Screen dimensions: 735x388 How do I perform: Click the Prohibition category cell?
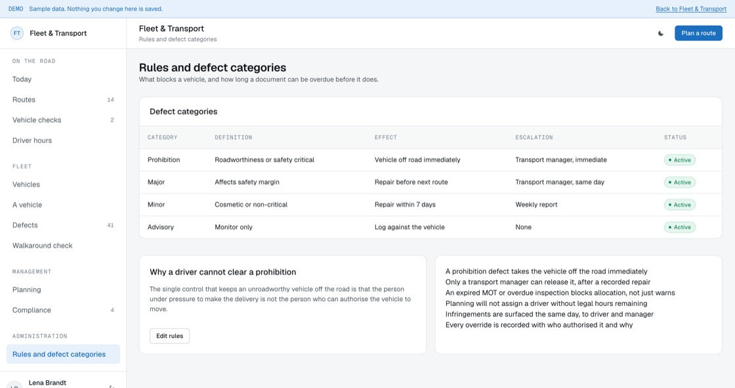[163, 160]
